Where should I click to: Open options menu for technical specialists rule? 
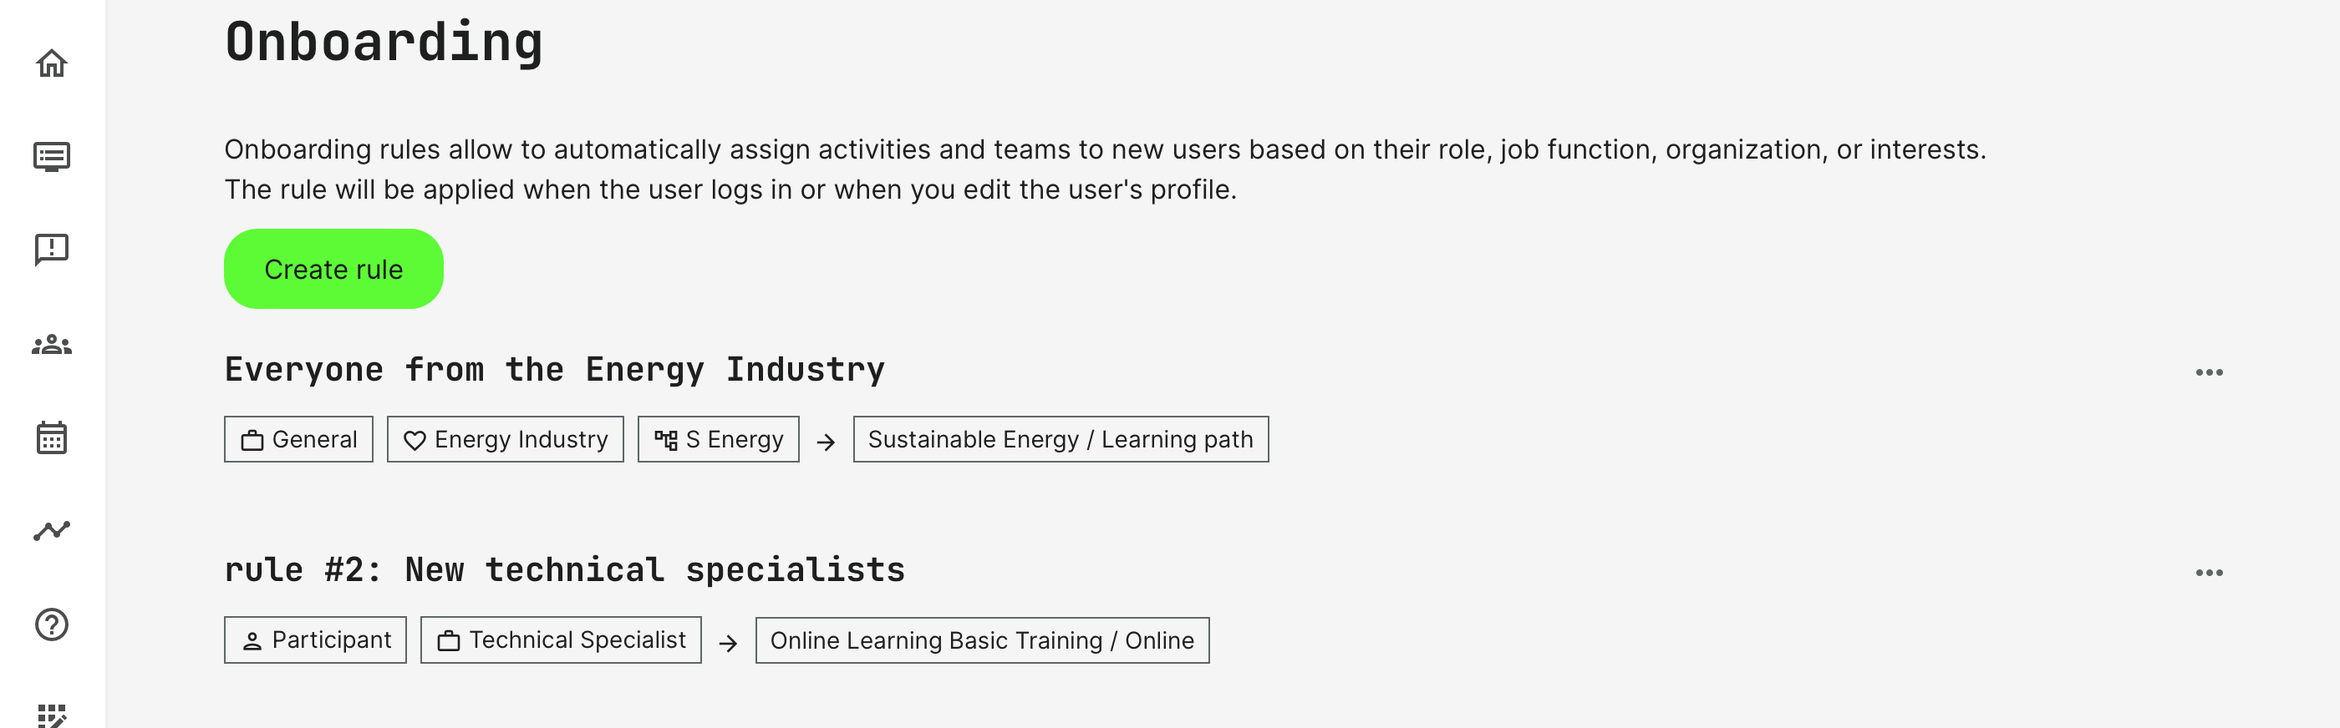(x=2208, y=573)
